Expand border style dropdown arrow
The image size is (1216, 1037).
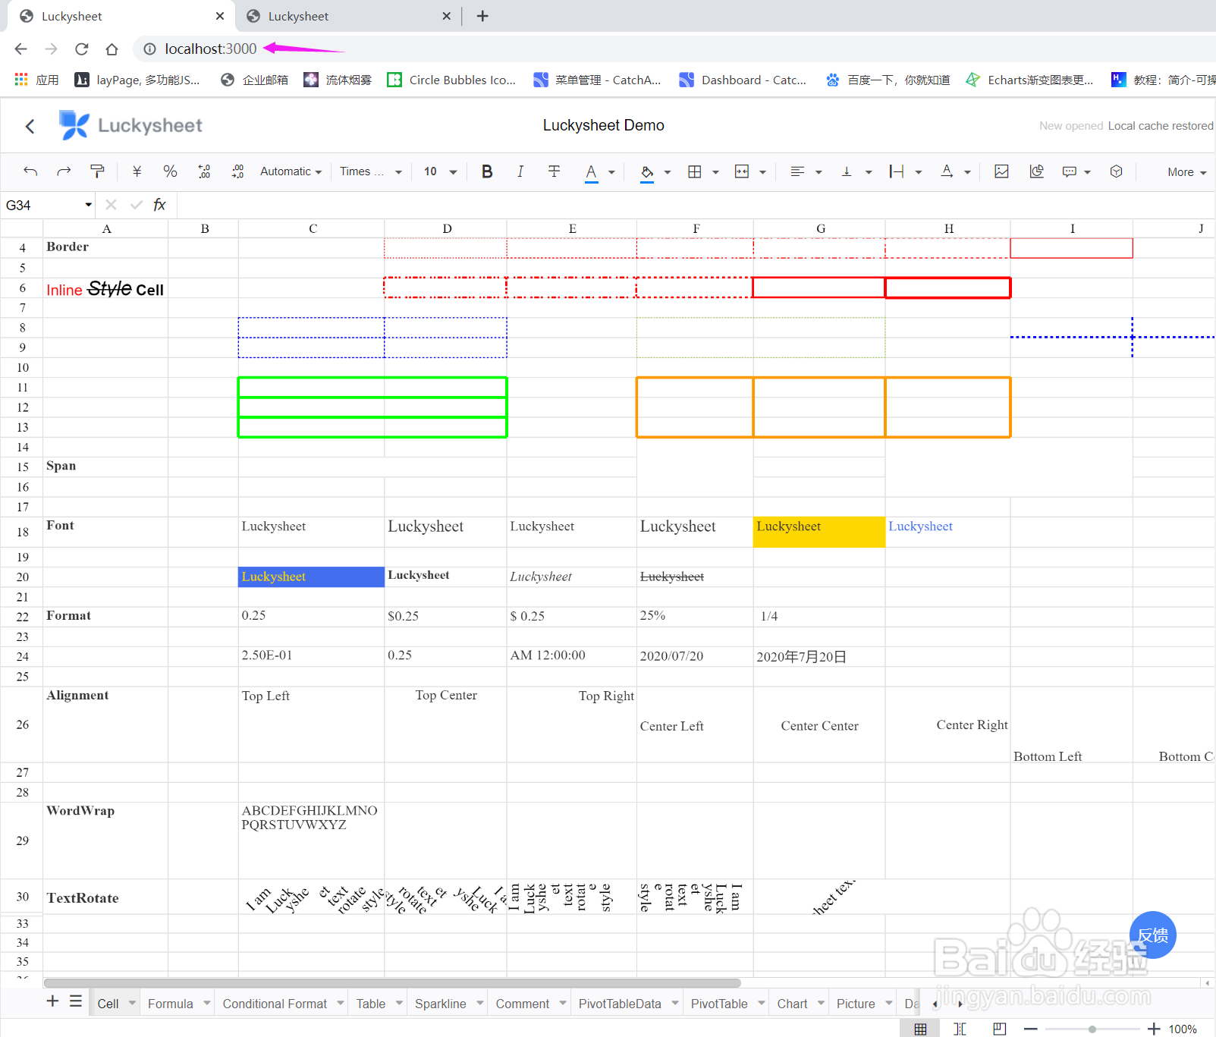[x=715, y=172]
